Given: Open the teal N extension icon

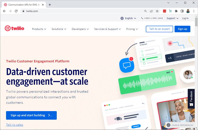Looking at the screenshot, I should click(x=170, y=11).
